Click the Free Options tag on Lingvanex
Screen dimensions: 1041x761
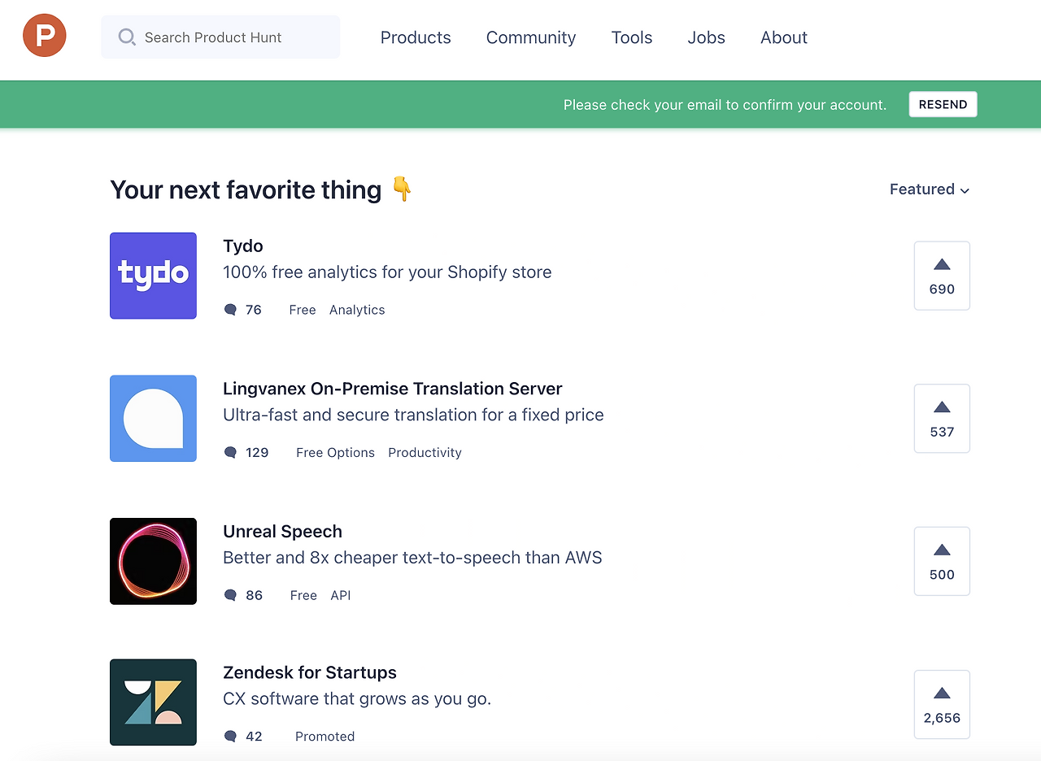coord(335,453)
